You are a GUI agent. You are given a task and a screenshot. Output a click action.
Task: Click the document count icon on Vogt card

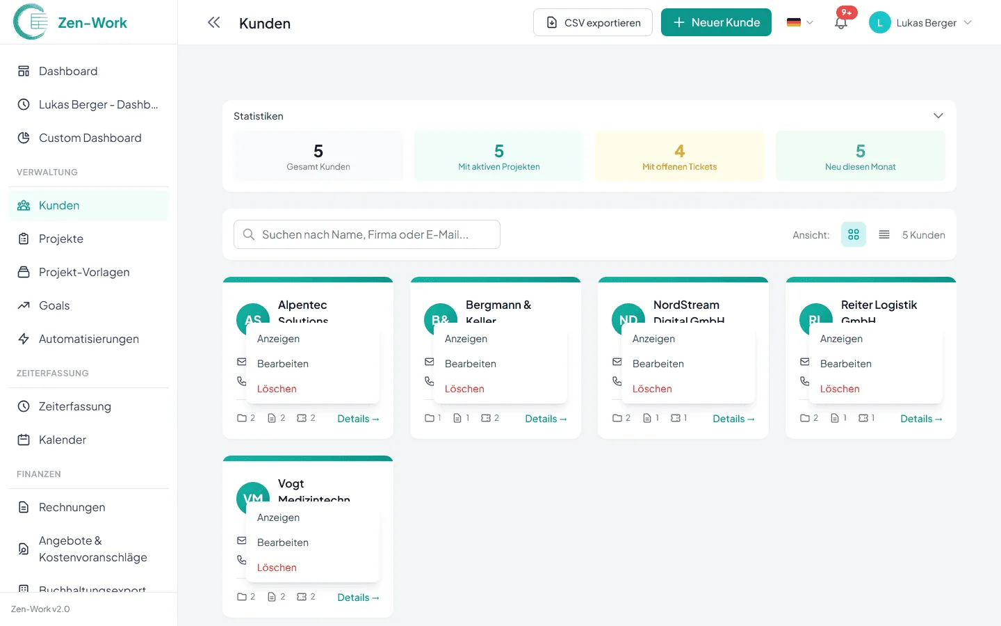[x=272, y=597]
